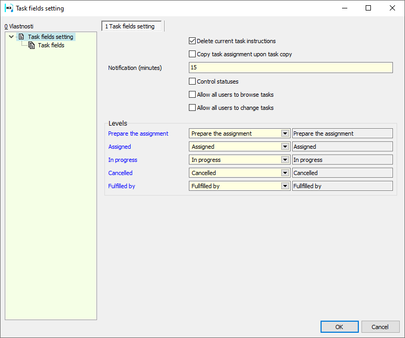Enable Allow all users to browse tasks

[x=192, y=95]
